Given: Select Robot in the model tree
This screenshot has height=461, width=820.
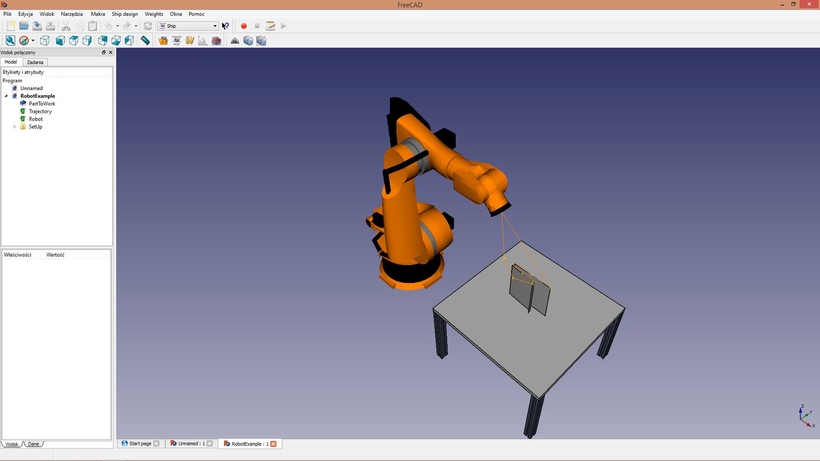Looking at the screenshot, I should click(x=36, y=119).
